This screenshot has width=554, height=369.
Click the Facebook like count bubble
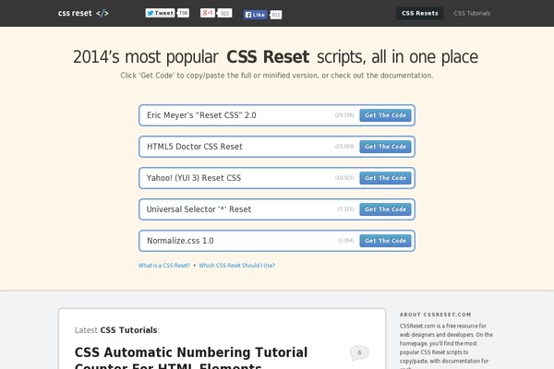coord(275,15)
